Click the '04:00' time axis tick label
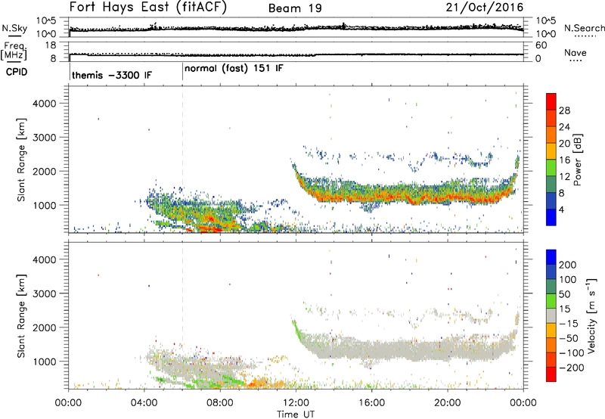 (x=144, y=403)
